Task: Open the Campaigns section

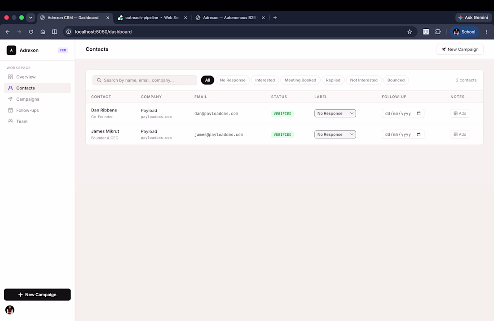Action: pyautogui.click(x=37, y=99)
